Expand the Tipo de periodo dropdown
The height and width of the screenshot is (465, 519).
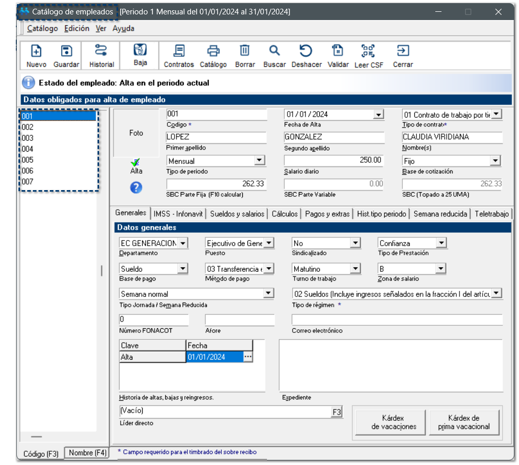pos(259,161)
